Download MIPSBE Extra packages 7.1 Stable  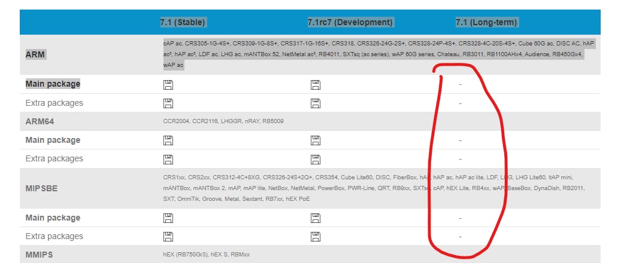(x=168, y=237)
